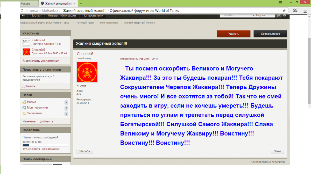This screenshot has height=174, width=311.
Task: Open the browser hamburger menu
Action: 280,2
